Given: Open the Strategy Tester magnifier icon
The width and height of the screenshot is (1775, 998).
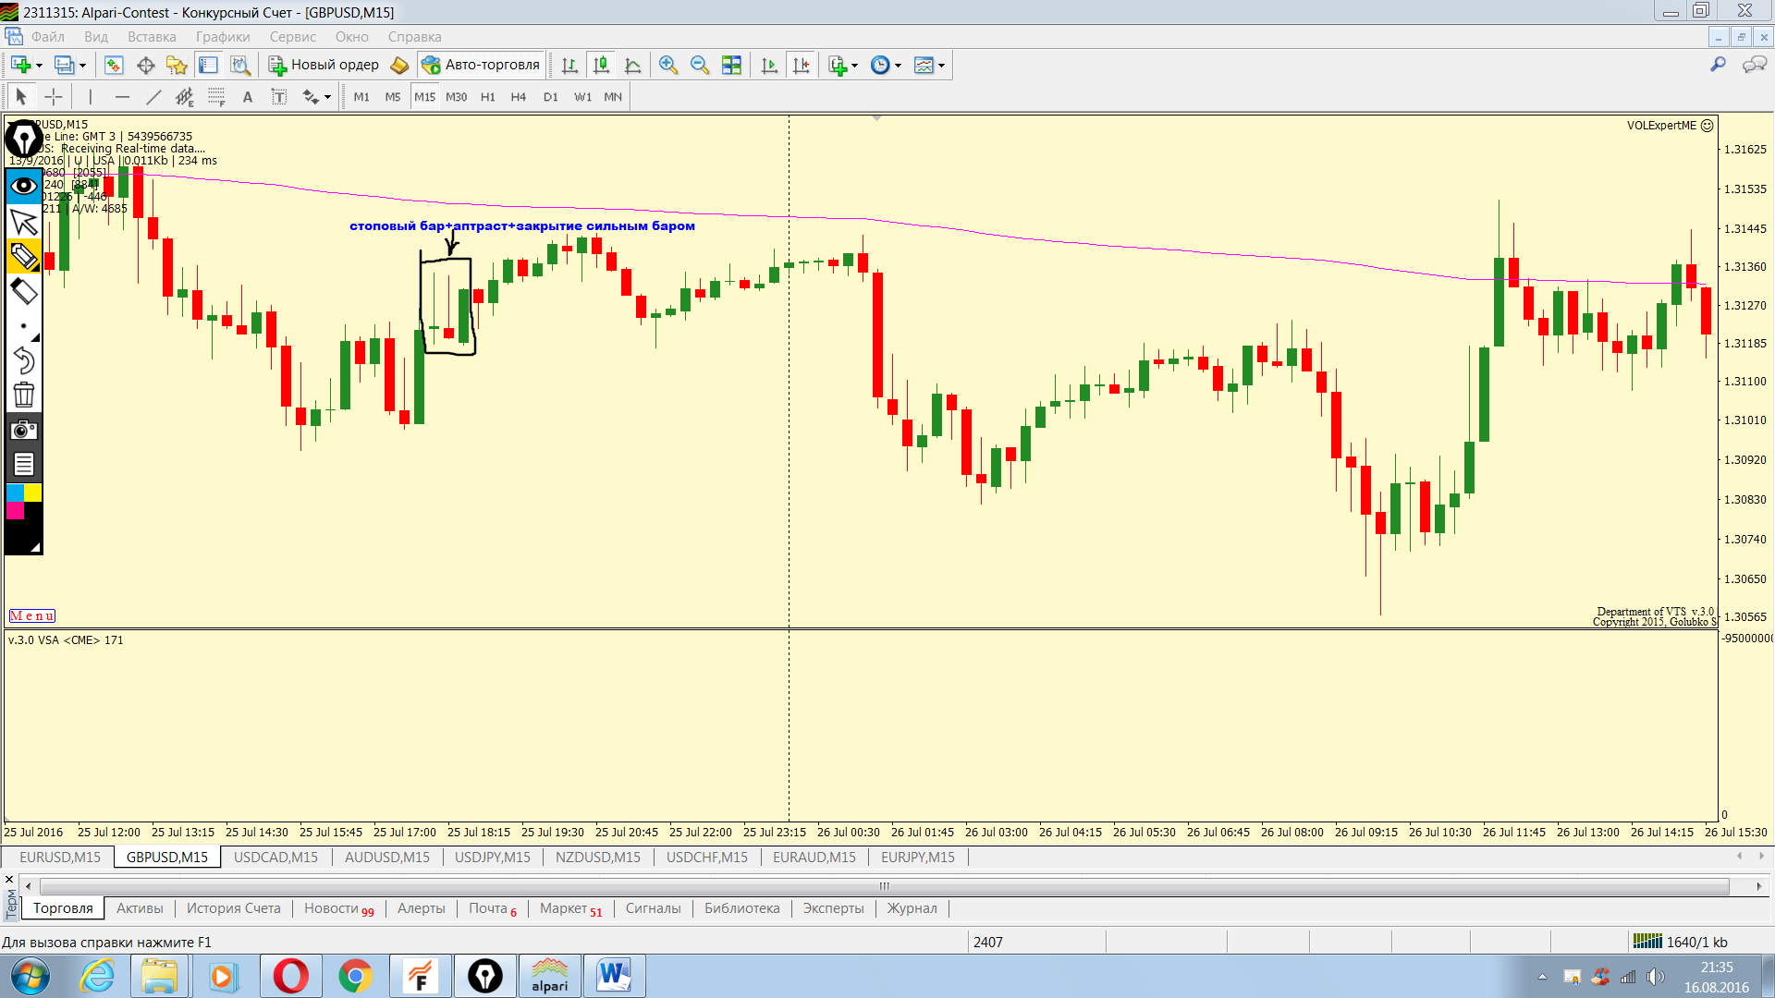Looking at the screenshot, I should click(240, 65).
